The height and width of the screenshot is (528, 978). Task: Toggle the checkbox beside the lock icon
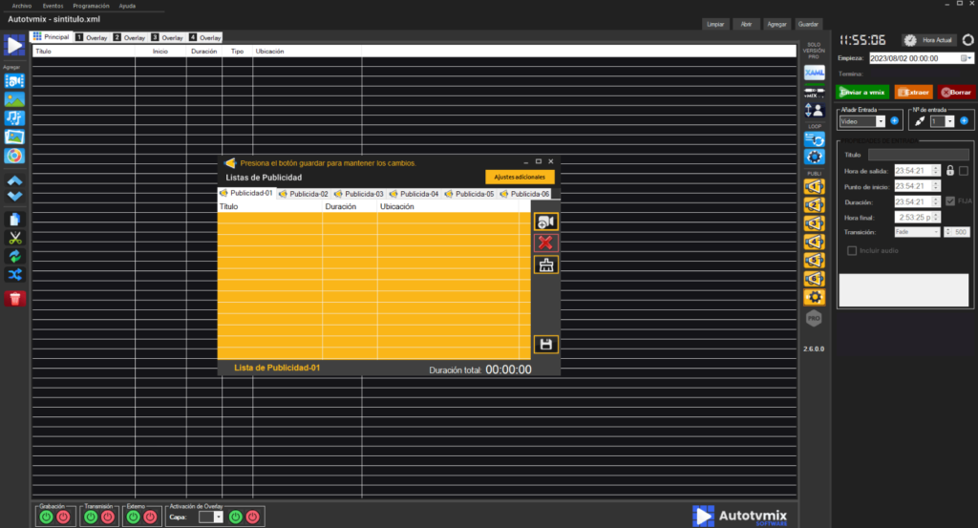coord(964,171)
